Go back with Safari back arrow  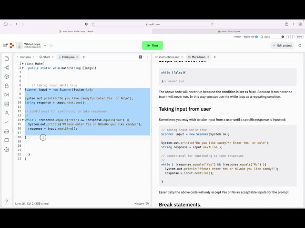pos(17,24)
